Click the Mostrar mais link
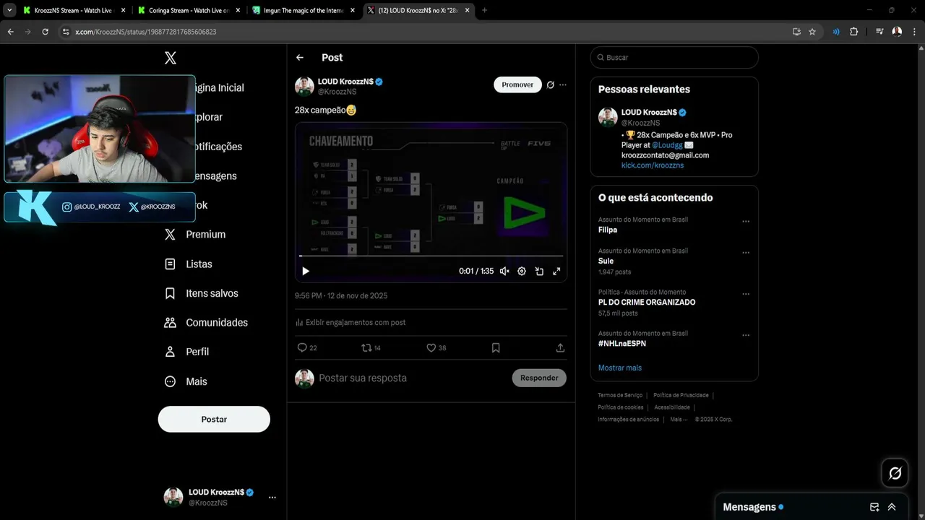Screen dimensions: 925x520 620,368
